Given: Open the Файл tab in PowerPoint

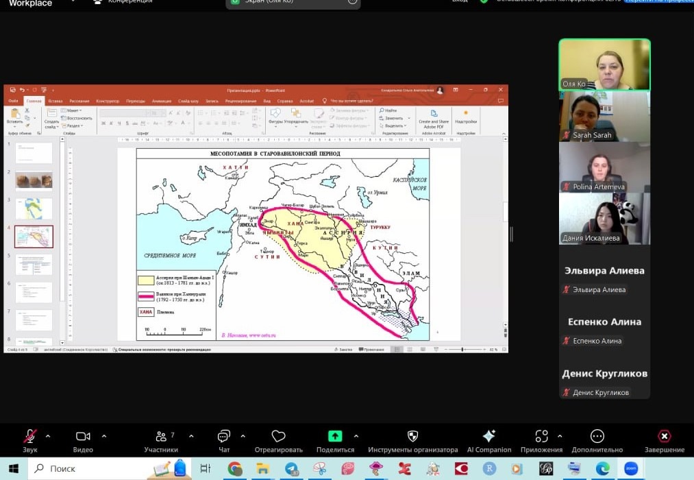Looking at the screenshot, I should 14,101.
